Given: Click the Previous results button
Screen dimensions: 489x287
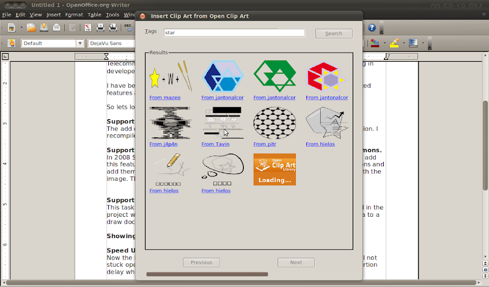Looking at the screenshot, I should (201, 263).
